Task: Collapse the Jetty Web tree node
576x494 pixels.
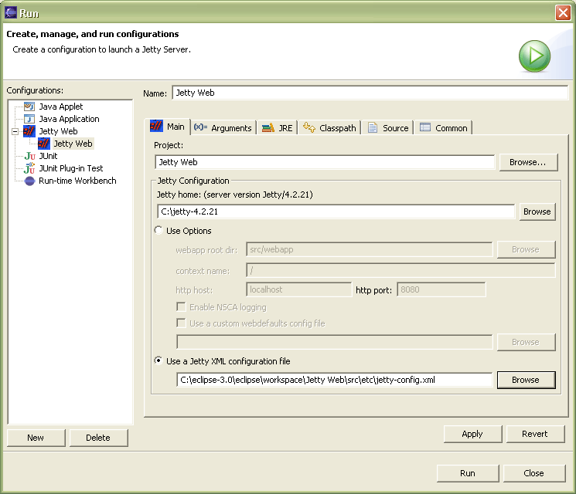Action: click(x=15, y=131)
